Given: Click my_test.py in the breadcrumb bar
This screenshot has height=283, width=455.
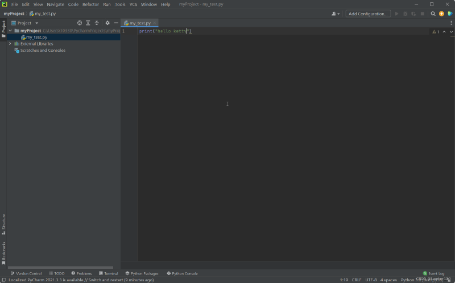Looking at the screenshot, I should pos(43,14).
